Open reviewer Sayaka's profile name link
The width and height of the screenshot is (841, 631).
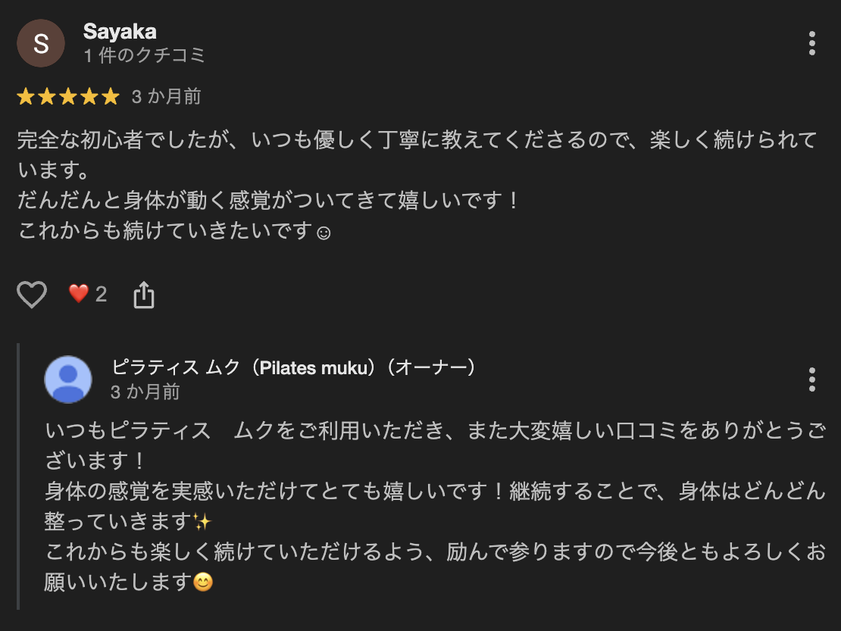click(x=120, y=32)
